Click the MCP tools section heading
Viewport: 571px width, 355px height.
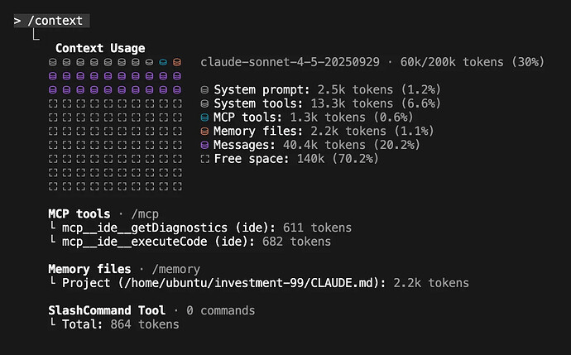click(x=79, y=213)
